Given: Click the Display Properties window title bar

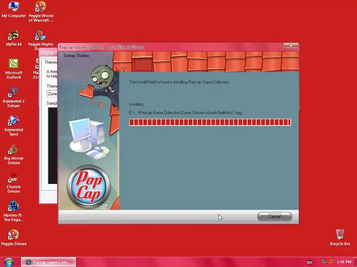Looking at the screenshot, I should (x=48, y=52).
